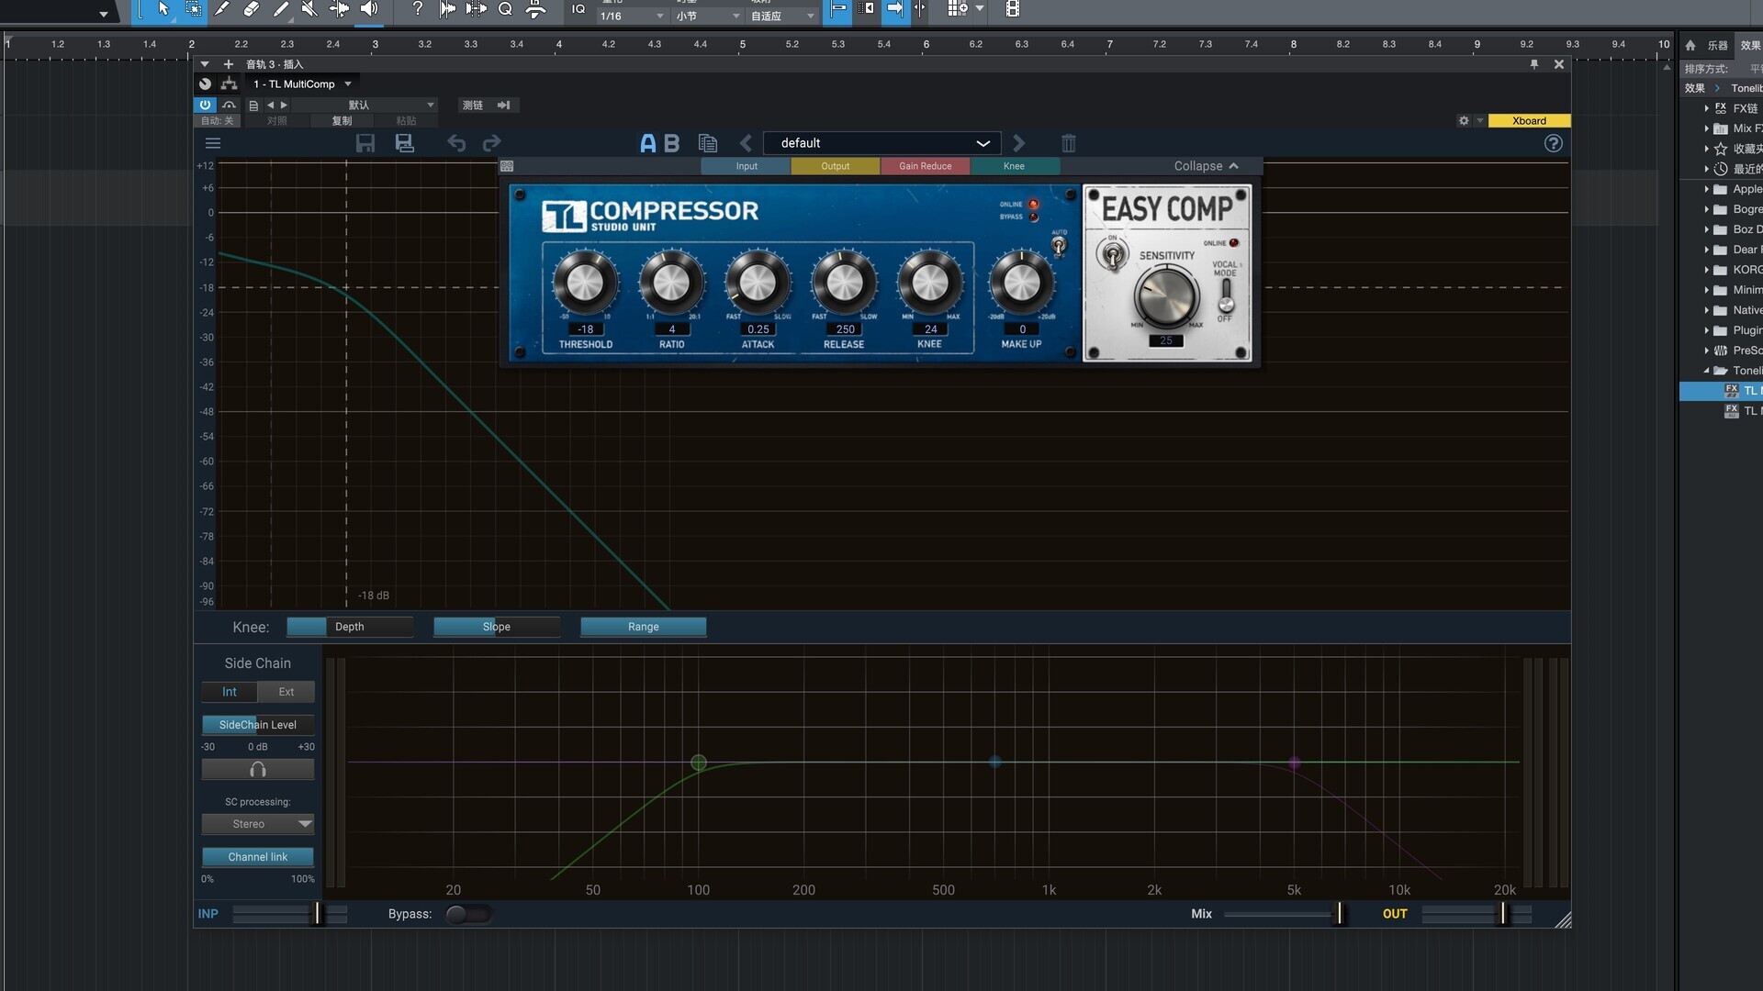
Task: Click the plugin hamburger menu icon
Action: tap(213, 143)
